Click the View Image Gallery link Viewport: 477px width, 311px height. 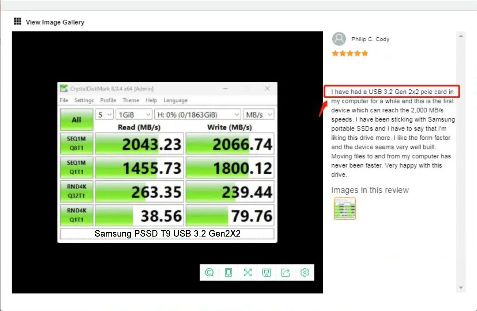coord(55,22)
